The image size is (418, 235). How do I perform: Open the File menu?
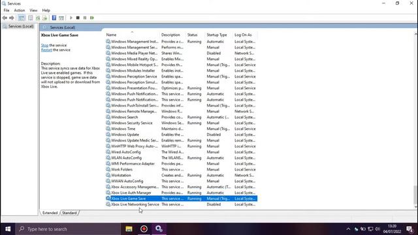(x=7, y=10)
